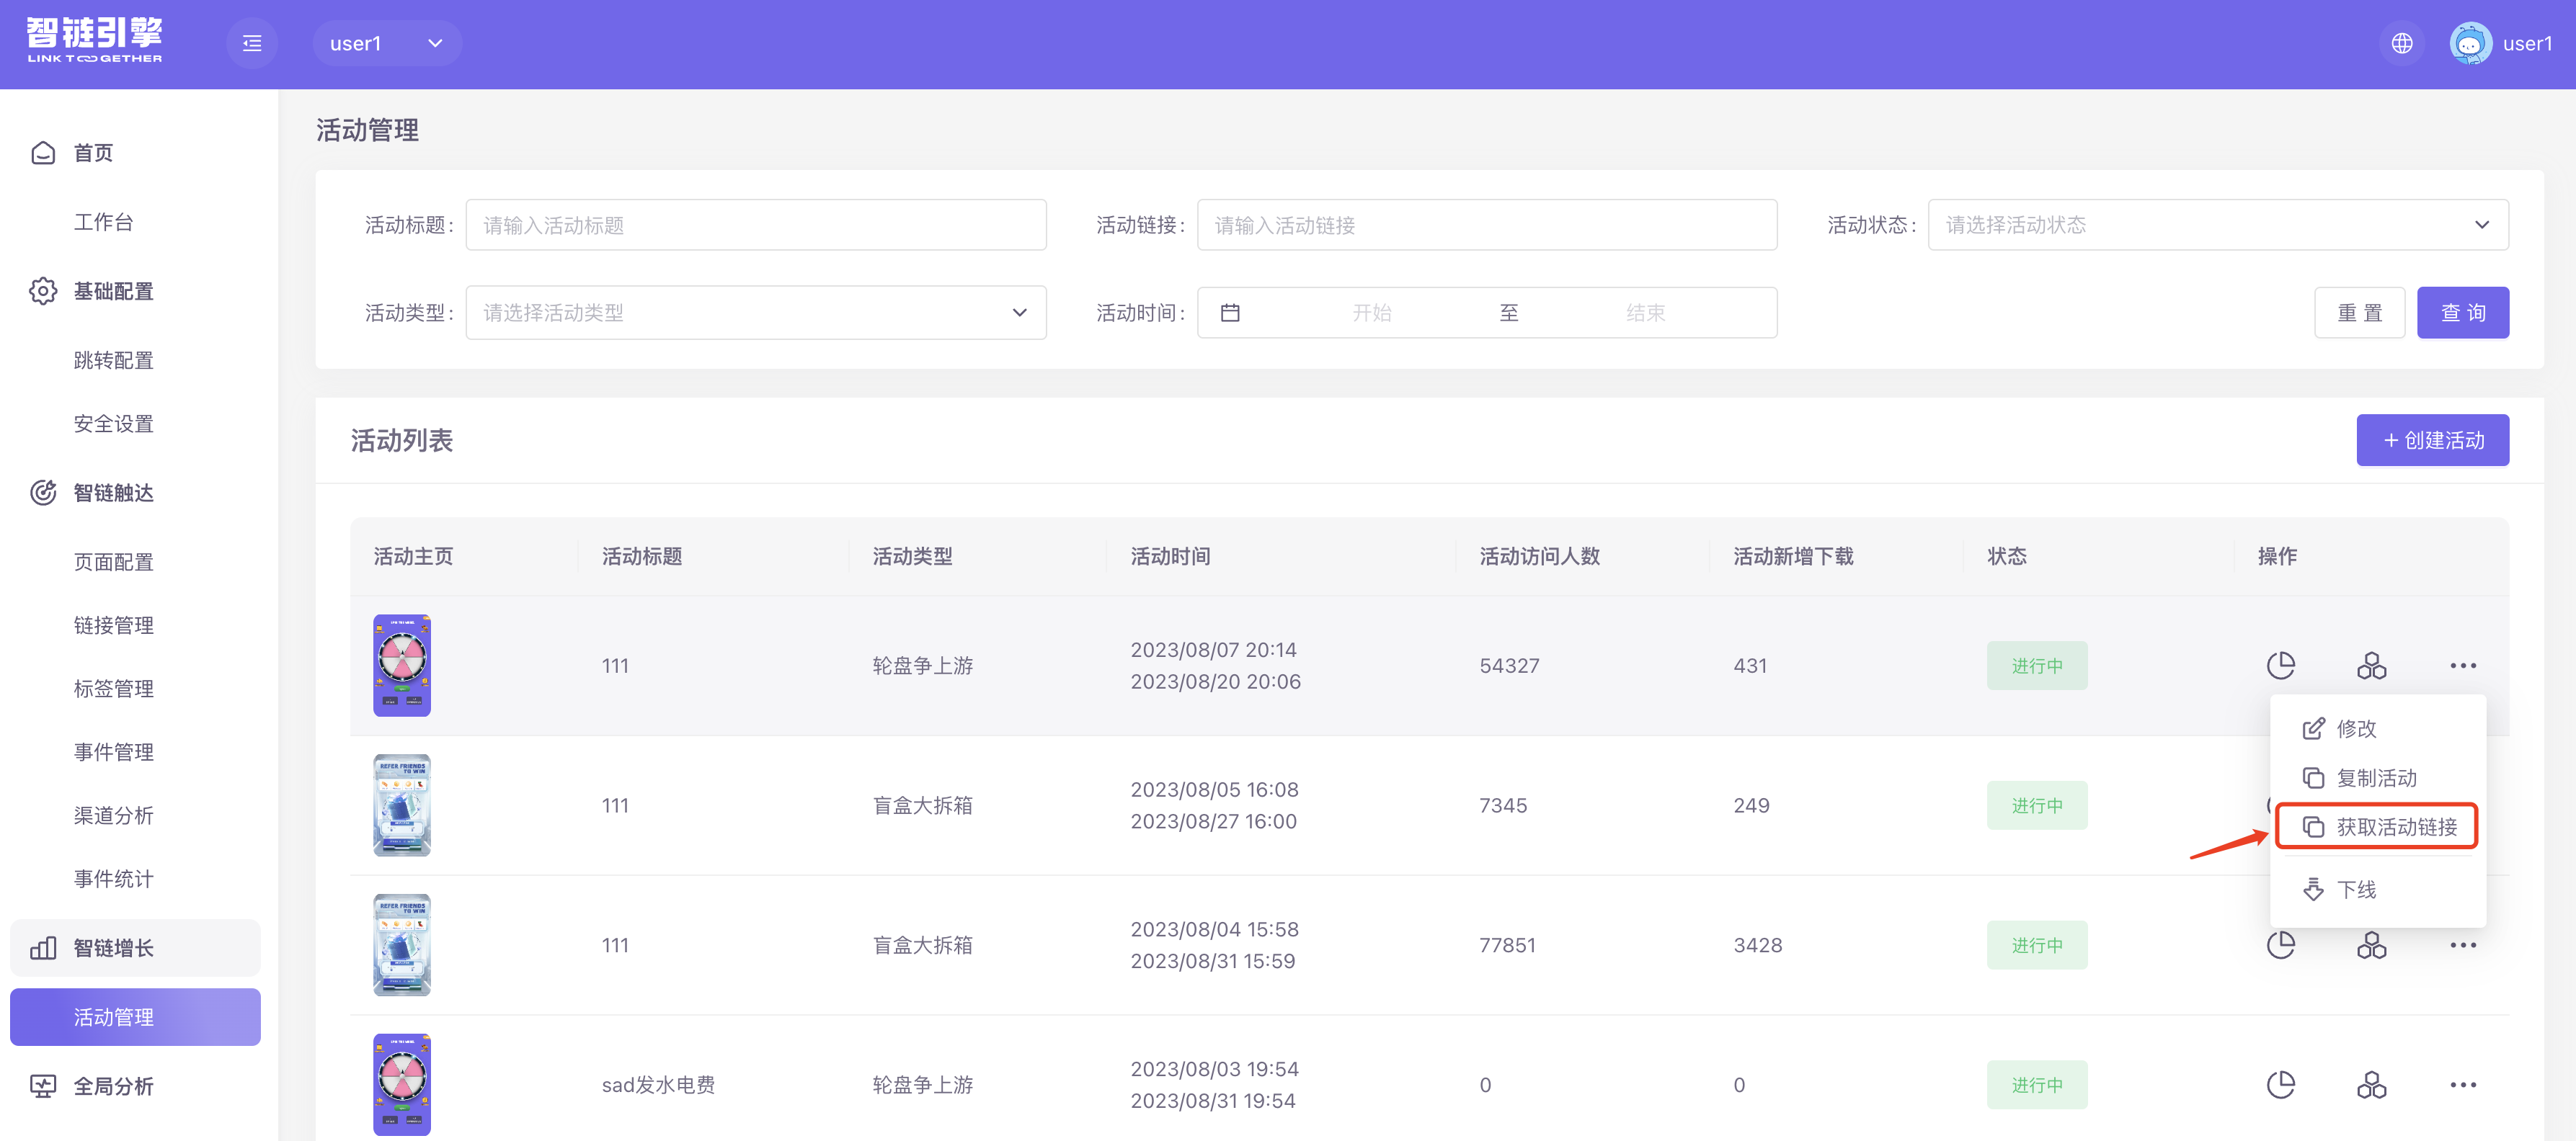Click cubes icon in third activity row

pyautogui.click(x=2371, y=945)
